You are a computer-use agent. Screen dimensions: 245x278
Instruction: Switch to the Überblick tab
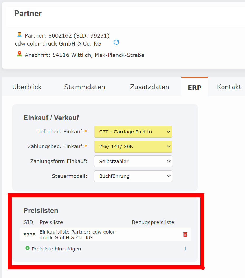[x=27, y=87]
